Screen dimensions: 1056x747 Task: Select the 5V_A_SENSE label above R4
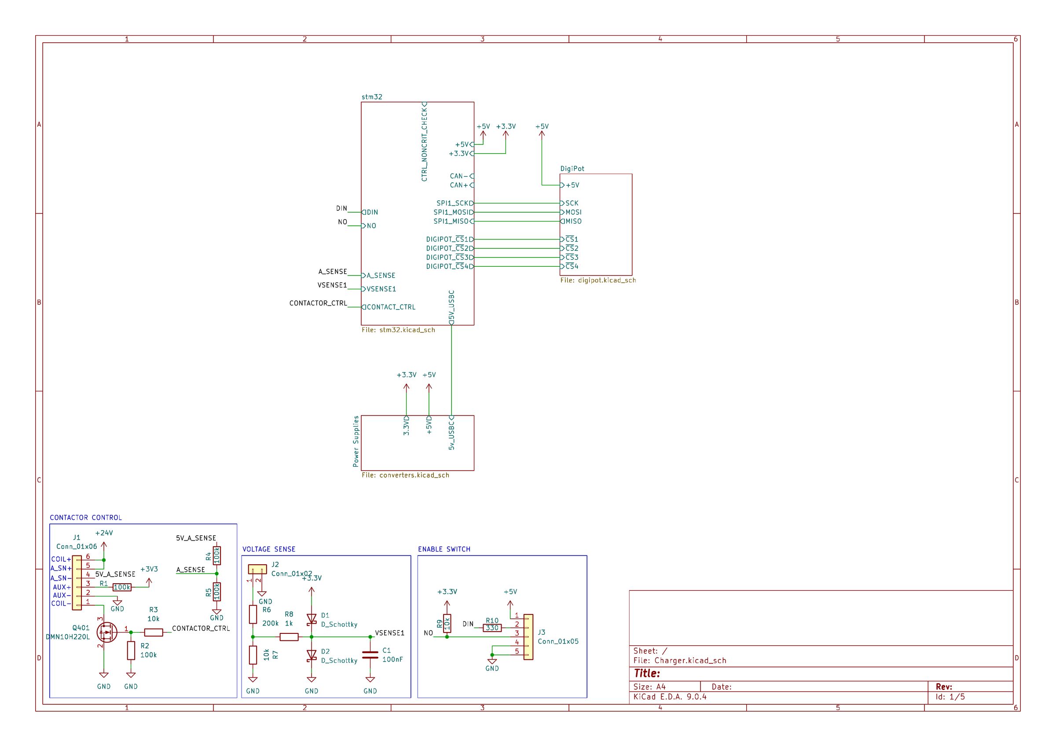pos(196,538)
